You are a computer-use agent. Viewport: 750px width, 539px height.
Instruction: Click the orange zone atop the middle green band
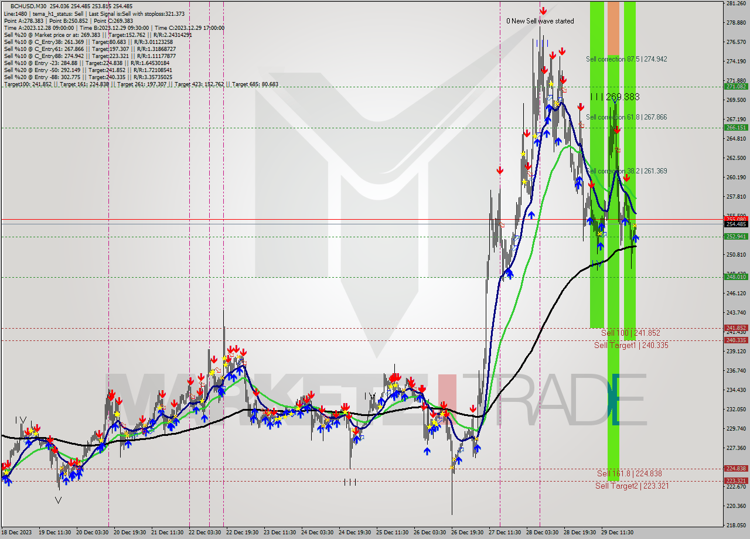pos(613,28)
